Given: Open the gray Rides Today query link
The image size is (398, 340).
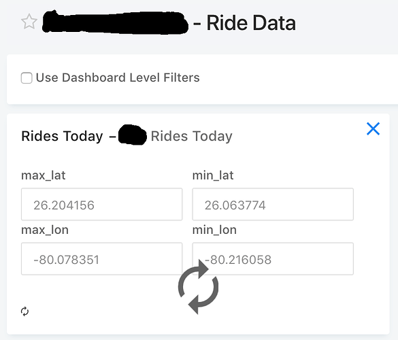Looking at the screenshot, I should (192, 136).
